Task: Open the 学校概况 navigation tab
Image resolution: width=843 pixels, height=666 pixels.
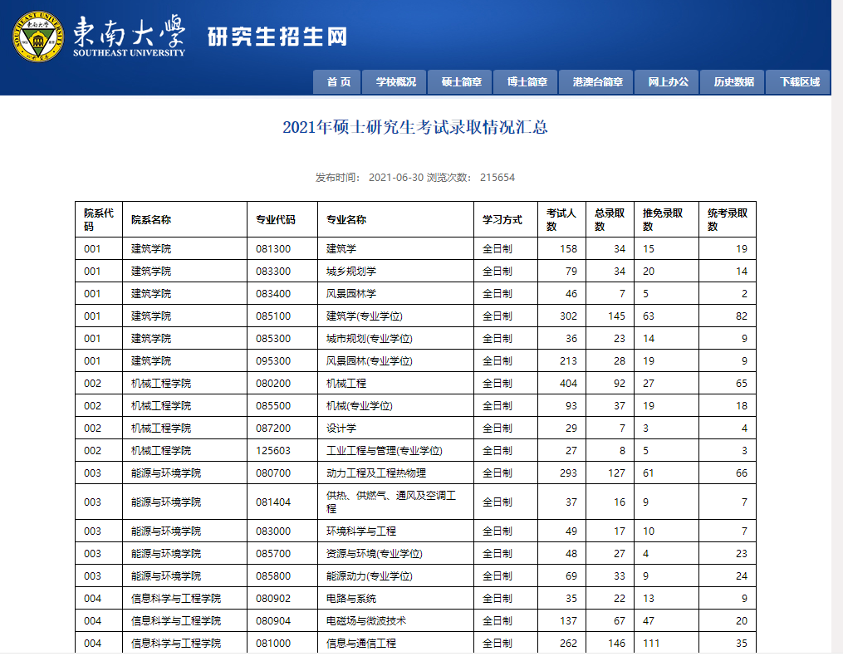Action: click(394, 81)
